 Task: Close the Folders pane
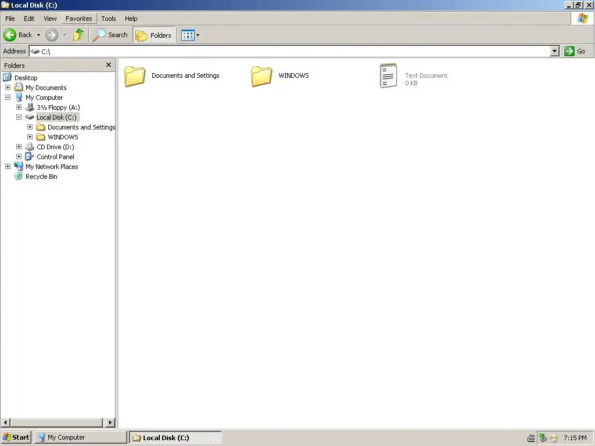coord(109,65)
